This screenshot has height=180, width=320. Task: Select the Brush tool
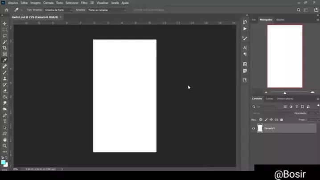(x=5, y=73)
